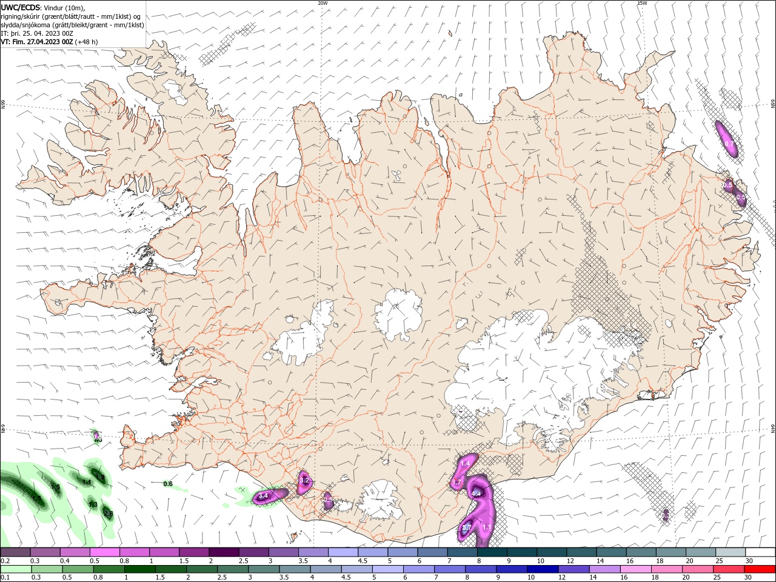
Task: Click the 3.4 precipitation value on southwest coast
Action: click(263, 496)
